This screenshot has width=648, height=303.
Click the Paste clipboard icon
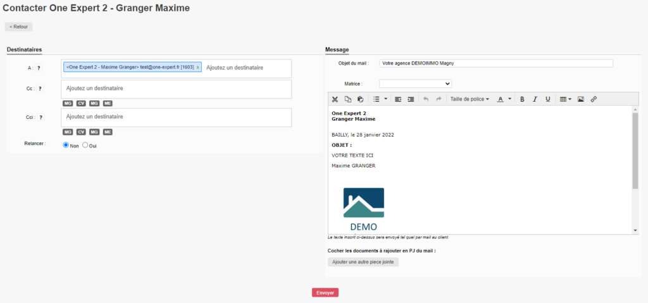360,99
